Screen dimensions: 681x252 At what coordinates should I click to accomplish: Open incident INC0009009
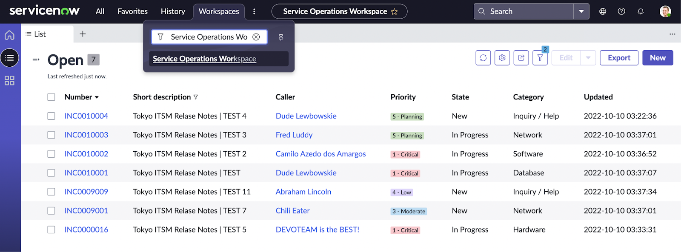pyautogui.click(x=86, y=192)
